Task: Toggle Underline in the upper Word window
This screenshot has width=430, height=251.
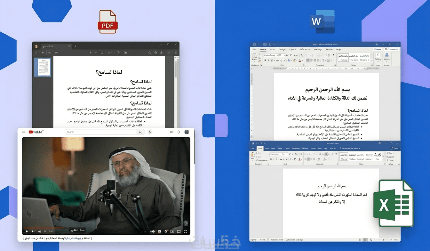Action: click(x=272, y=60)
